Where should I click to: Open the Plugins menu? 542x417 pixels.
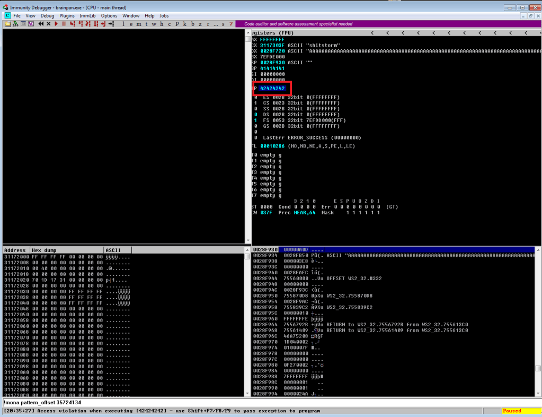(x=67, y=16)
